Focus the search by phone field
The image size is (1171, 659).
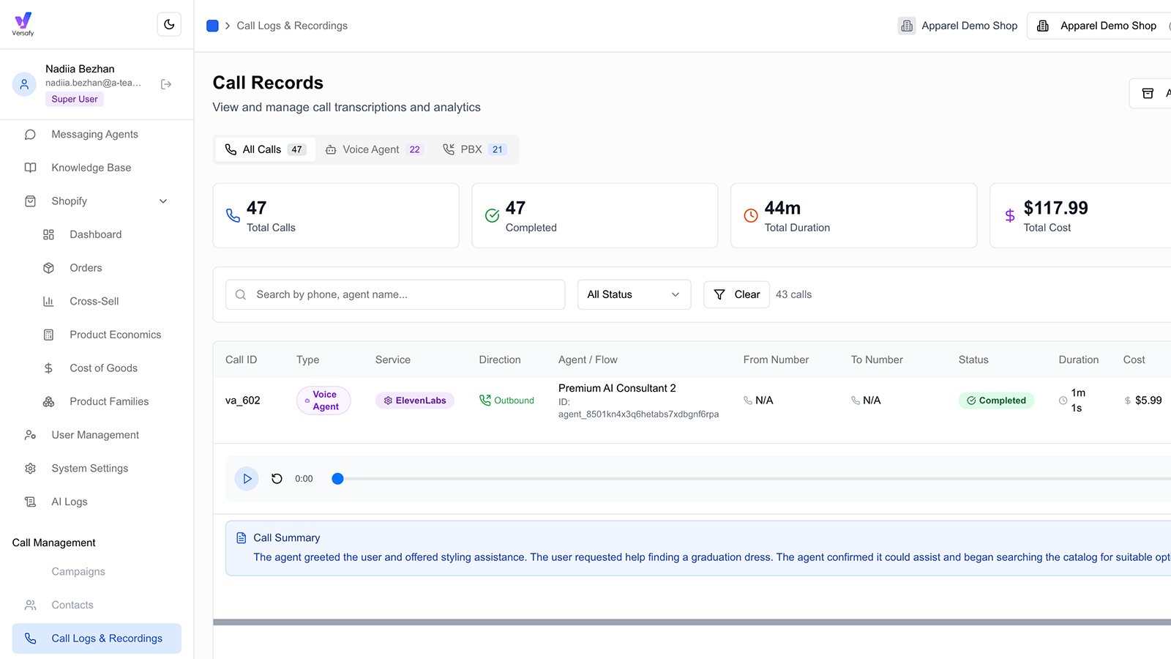(395, 294)
